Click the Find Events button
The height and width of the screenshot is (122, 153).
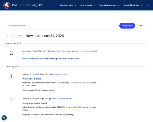127,26
